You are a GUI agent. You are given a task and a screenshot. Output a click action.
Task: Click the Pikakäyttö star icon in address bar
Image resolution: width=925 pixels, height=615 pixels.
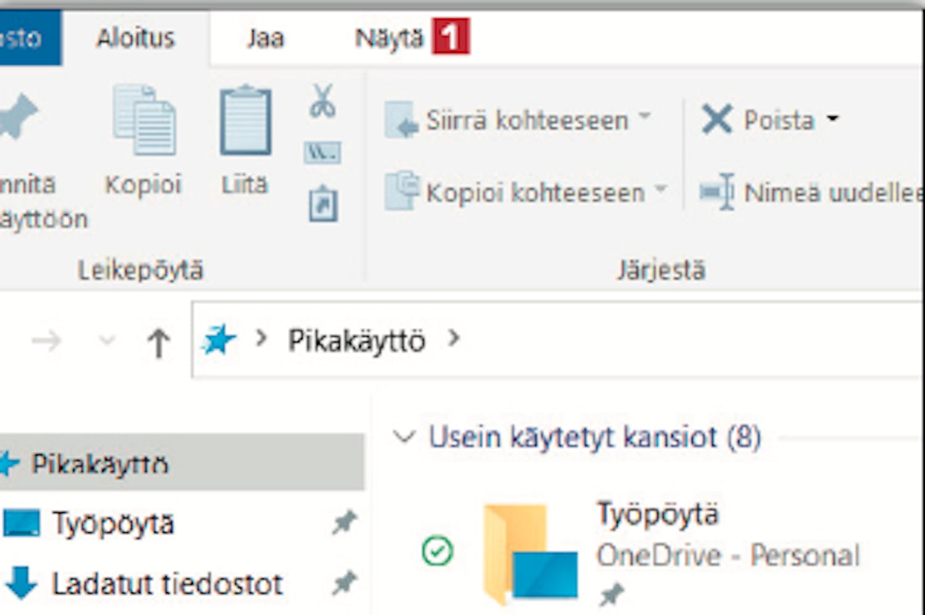point(219,340)
